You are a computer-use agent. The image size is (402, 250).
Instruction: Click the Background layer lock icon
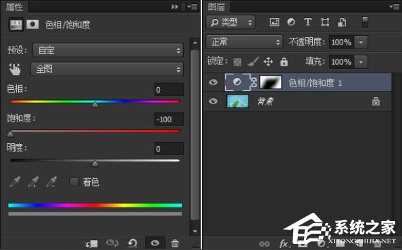[376, 101]
